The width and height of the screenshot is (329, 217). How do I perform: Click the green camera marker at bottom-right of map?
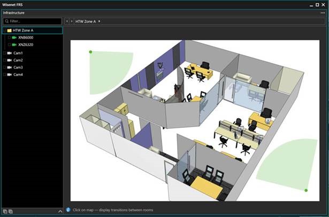pyautogui.click(x=306, y=190)
